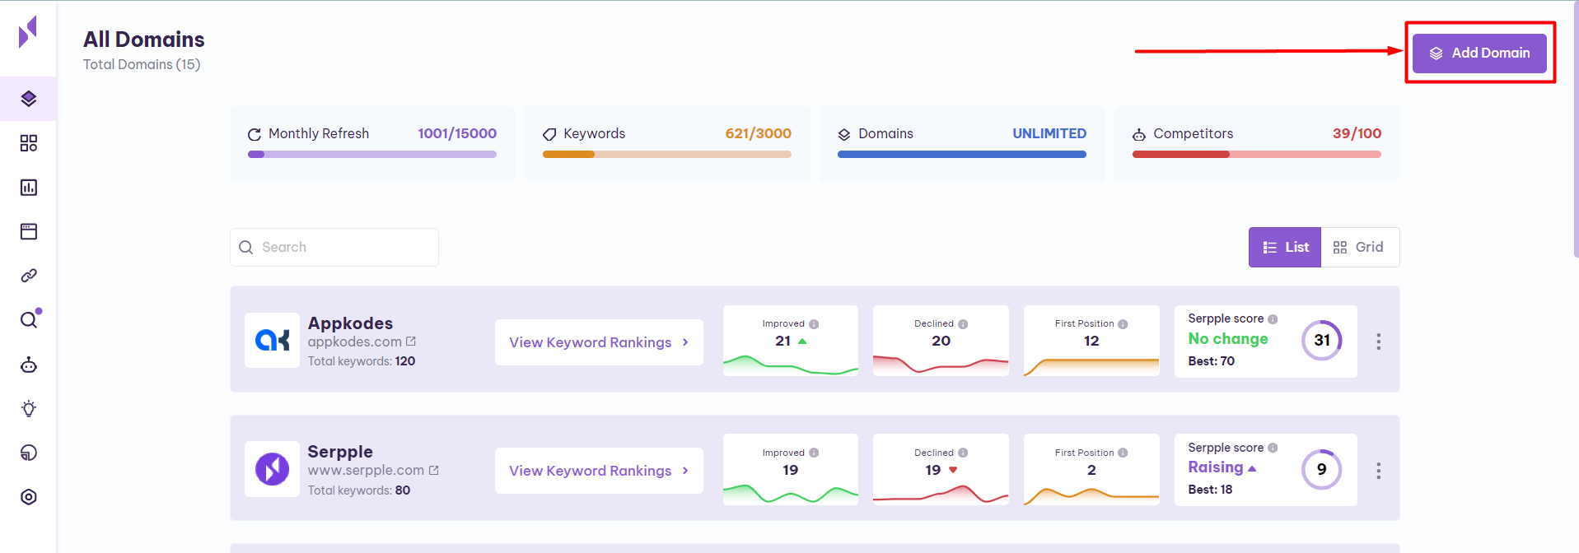Focus the Search input field
Viewport: 1579px width, 553px height.
pyautogui.click(x=334, y=247)
